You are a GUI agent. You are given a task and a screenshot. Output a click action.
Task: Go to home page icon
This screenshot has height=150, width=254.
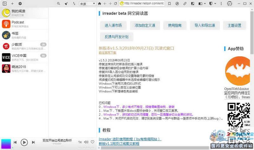coord(99,3)
